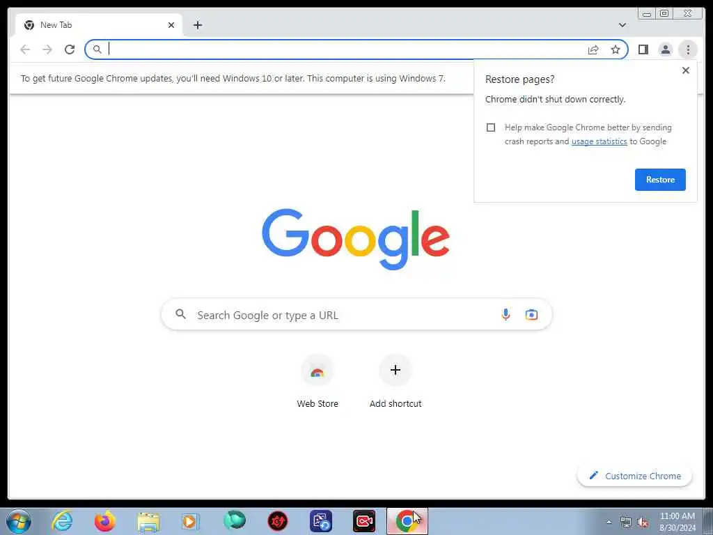Bookmark this tab with the star icon

pos(616,49)
